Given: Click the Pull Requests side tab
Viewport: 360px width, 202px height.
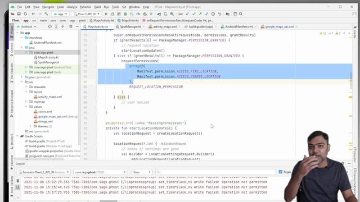Looking at the screenshot, I should pos(12,73).
